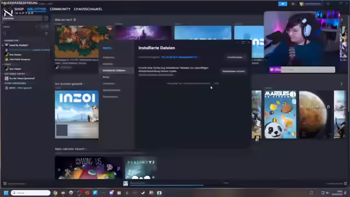Image resolution: width=350 pixels, height=197 pixels.
Task: Click the next arrow on recent games
Action: point(341,84)
